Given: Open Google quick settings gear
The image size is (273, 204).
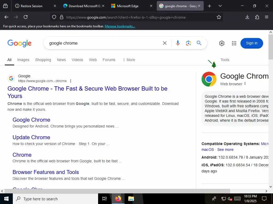Looking at the screenshot, I should click(x=222, y=43).
